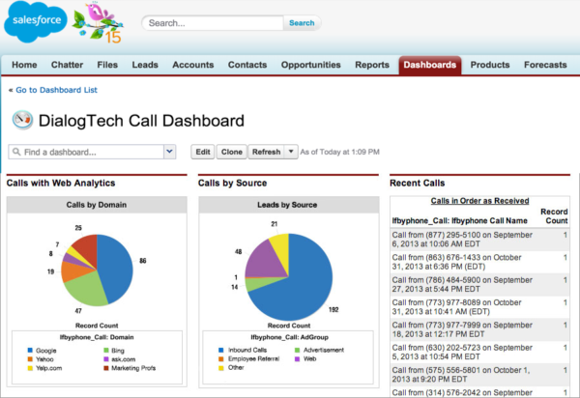Go to the Forecasts tab
580x398 pixels.
(545, 65)
